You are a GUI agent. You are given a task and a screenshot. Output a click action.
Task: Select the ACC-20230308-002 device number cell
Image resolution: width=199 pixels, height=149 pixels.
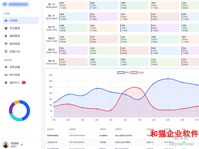77,142
